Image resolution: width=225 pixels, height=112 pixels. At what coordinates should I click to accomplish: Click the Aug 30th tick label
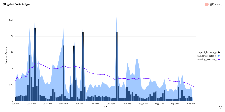[175, 104]
